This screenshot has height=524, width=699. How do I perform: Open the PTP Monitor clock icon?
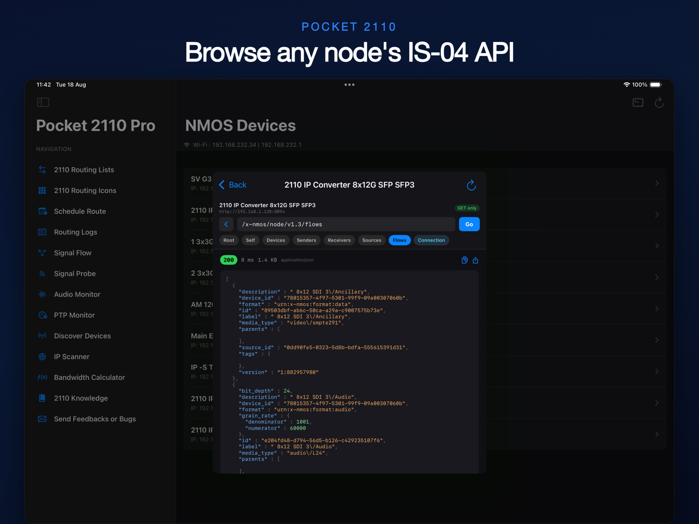pos(42,315)
